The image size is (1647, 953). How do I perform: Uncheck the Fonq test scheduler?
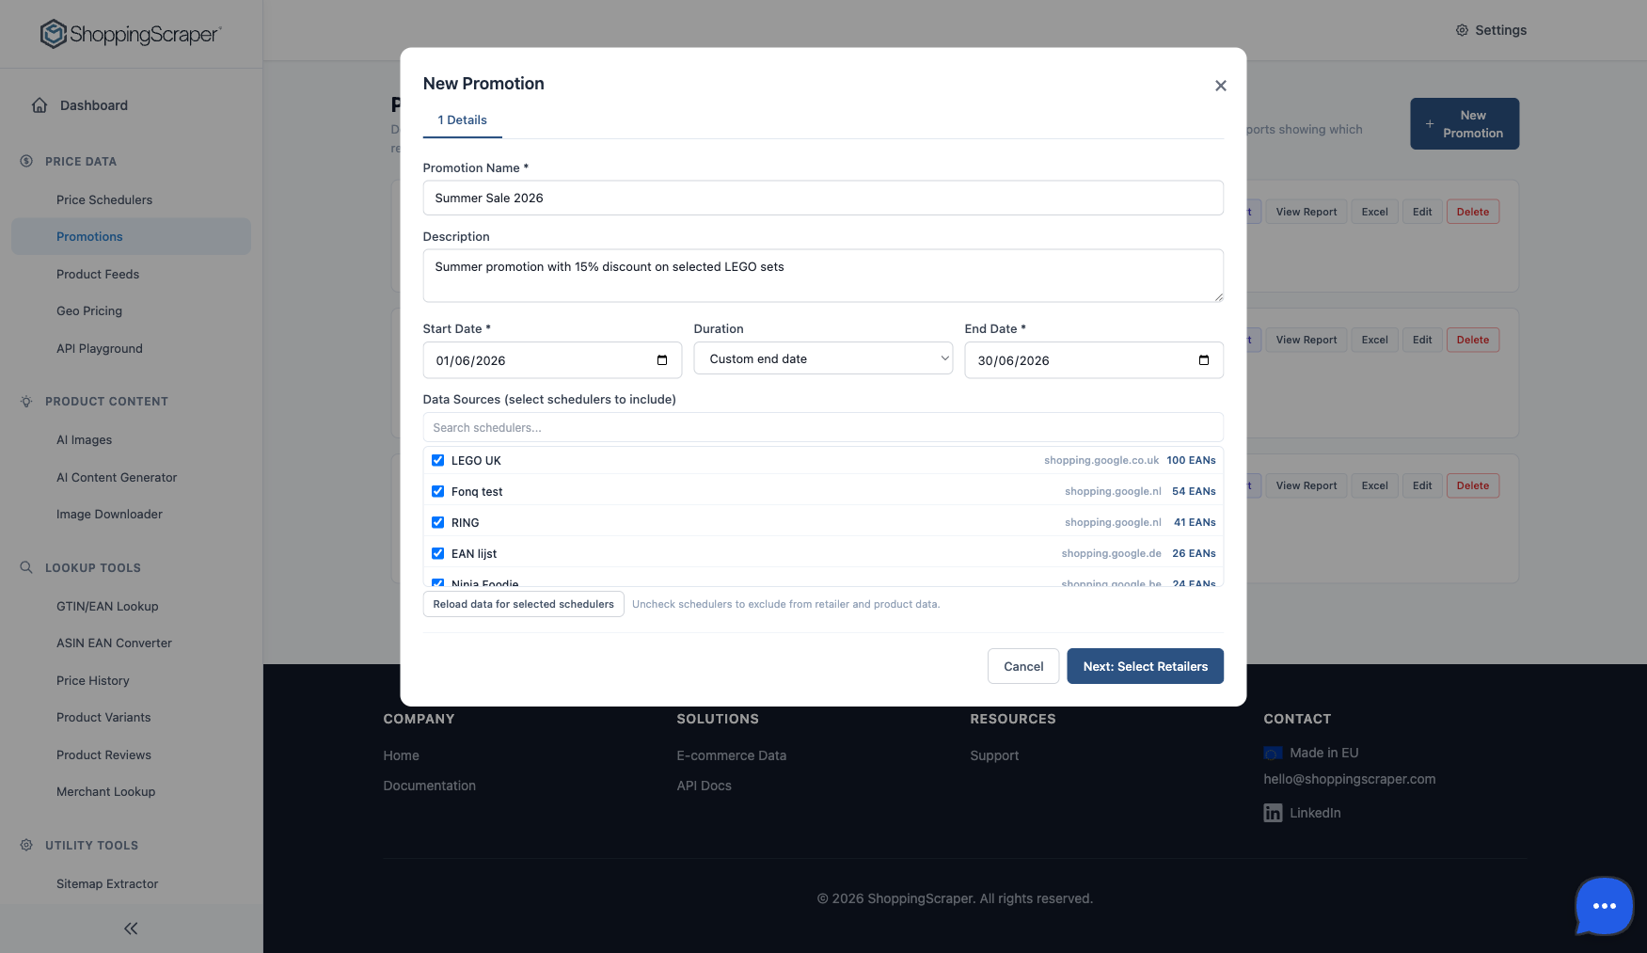(437, 491)
